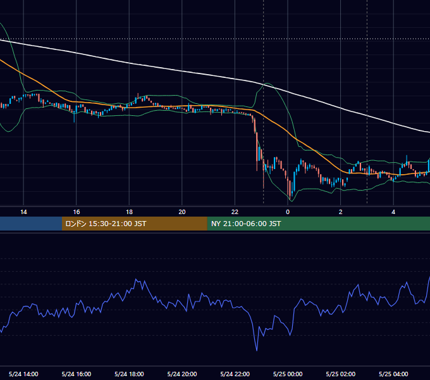Click the 5/24 14:00 indicator time label

pyautogui.click(x=23, y=374)
